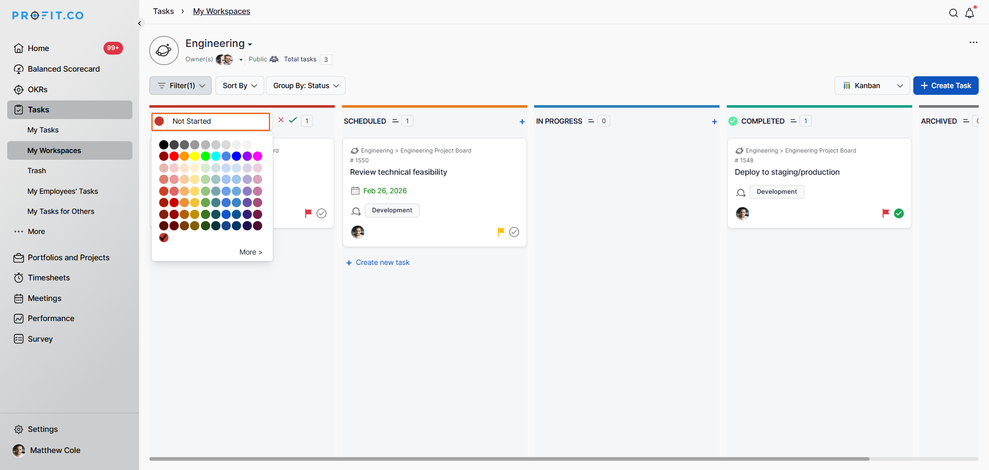
Task: Expand the Group By: Status dropdown
Action: click(305, 86)
